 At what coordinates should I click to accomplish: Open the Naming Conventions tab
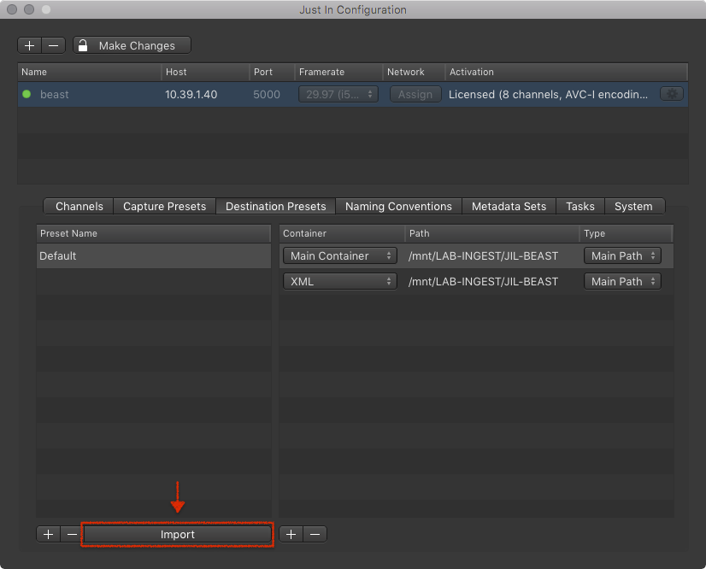(x=398, y=206)
